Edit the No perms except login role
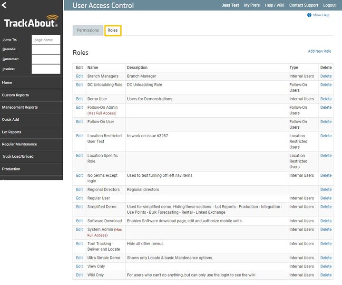The width and height of the screenshot is (342, 285). pos(79,175)
